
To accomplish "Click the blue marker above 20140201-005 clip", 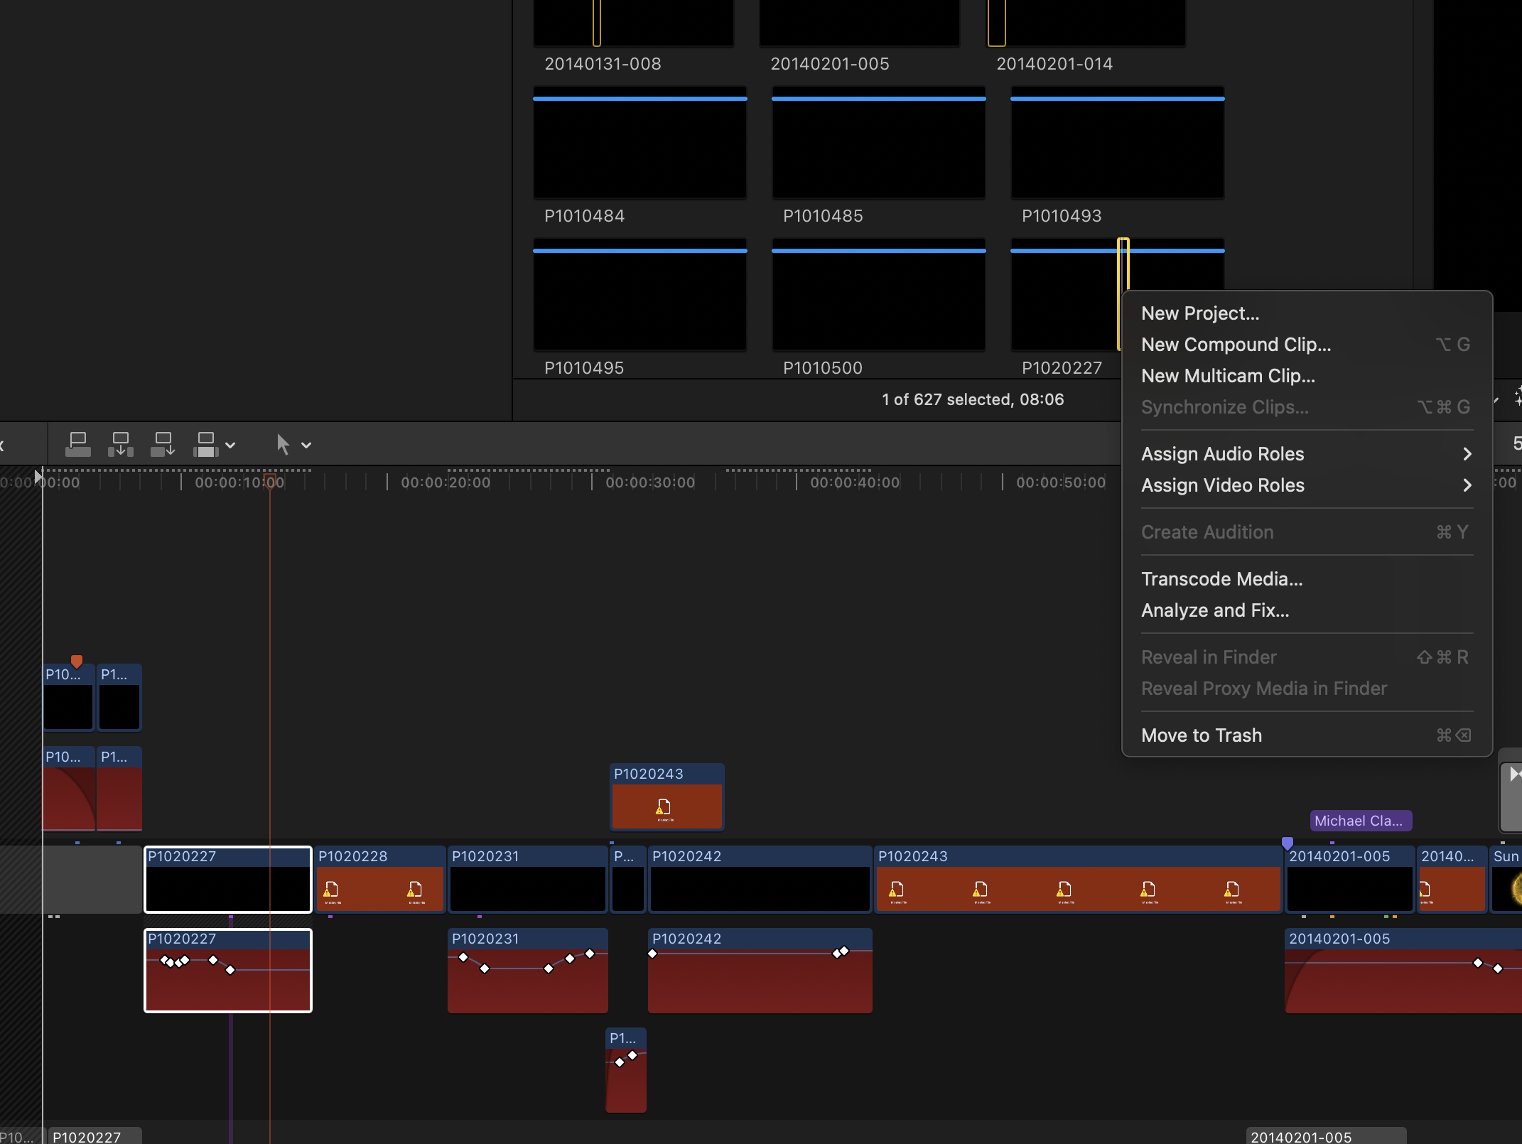I will coord(1288,843).
